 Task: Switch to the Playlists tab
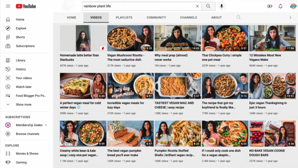pos(124,17)
